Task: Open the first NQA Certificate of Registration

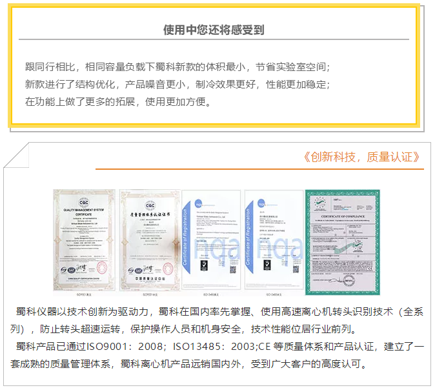Action: (x=211, y=240)
